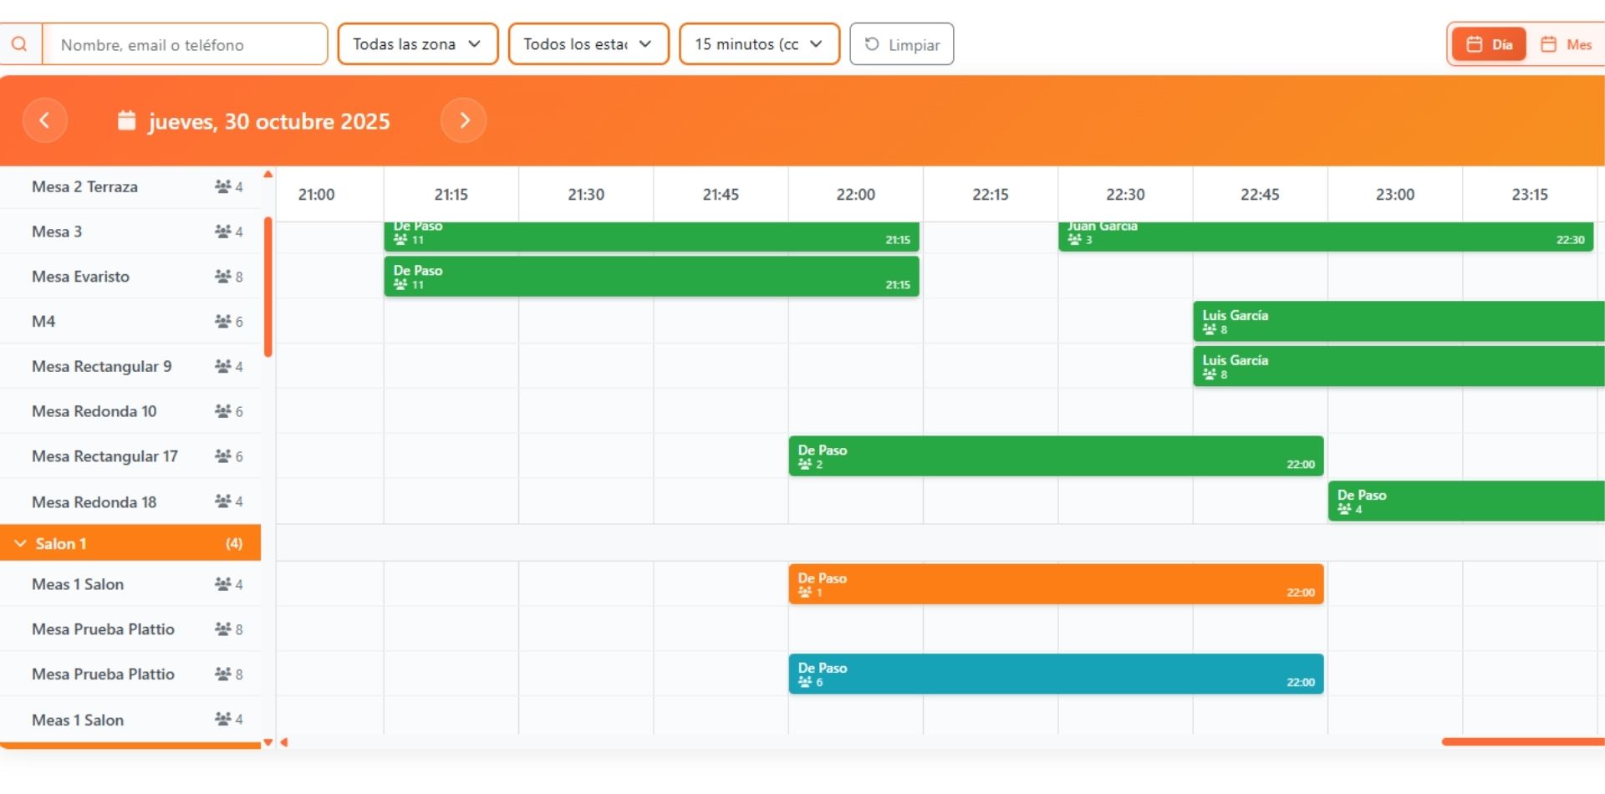
Task: Click the horizontal timeline scrollbar thumb
Action: 1521,742
